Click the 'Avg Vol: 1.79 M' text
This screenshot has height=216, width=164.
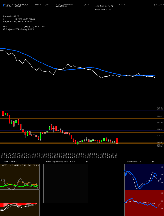(104, 6)
